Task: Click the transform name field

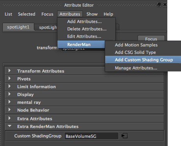Action: click(83, 49)
